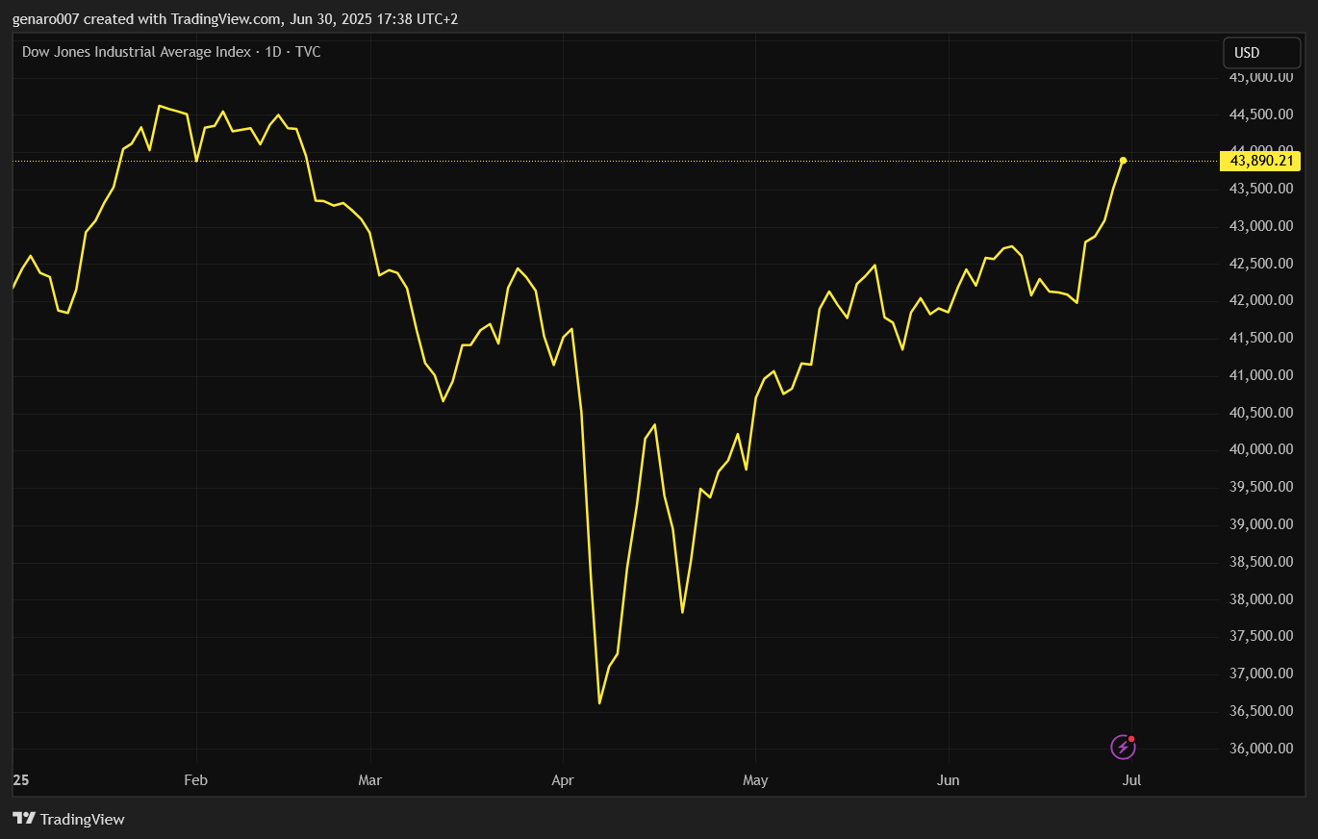
Task: Click the last-price dot on the yellow line
Action: click(1124, 161)
